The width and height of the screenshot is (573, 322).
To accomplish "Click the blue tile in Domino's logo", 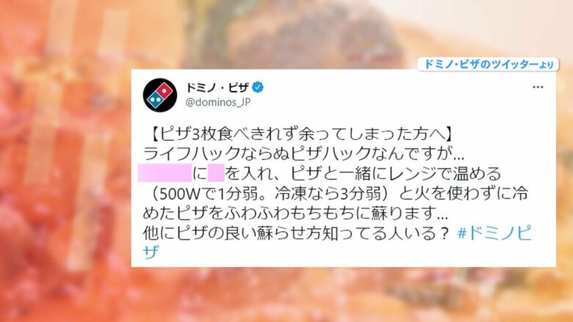I will click(156, 99).
